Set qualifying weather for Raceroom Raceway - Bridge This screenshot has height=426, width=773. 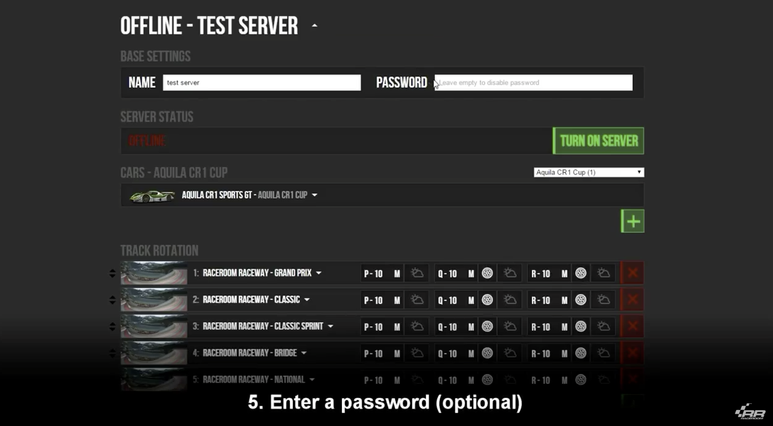click(510, 353)
